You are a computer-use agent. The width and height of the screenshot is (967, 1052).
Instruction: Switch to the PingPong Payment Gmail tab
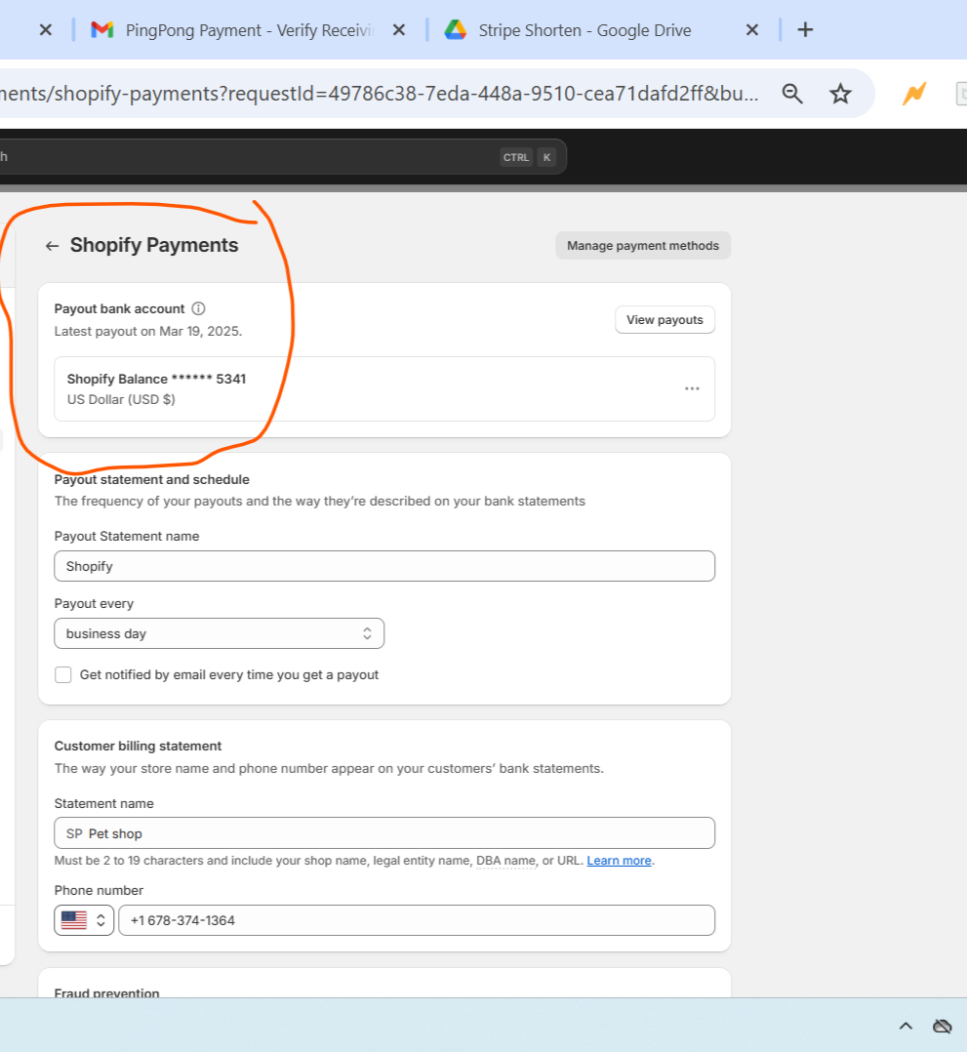(x=249, y=30)
